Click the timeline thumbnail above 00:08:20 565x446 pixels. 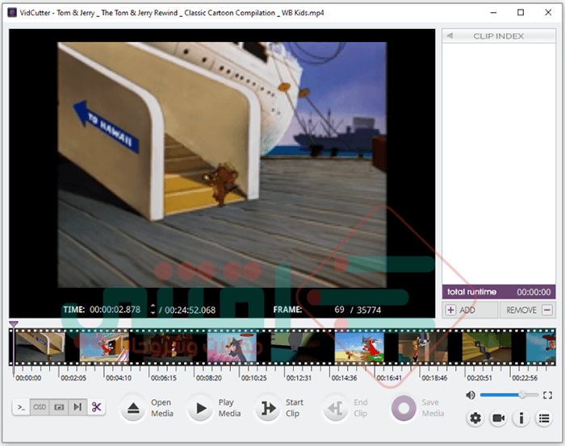pyautogui.click(x=232, y=347)
